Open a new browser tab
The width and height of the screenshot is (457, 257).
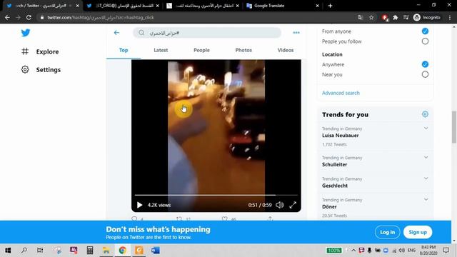coord(330,6)
